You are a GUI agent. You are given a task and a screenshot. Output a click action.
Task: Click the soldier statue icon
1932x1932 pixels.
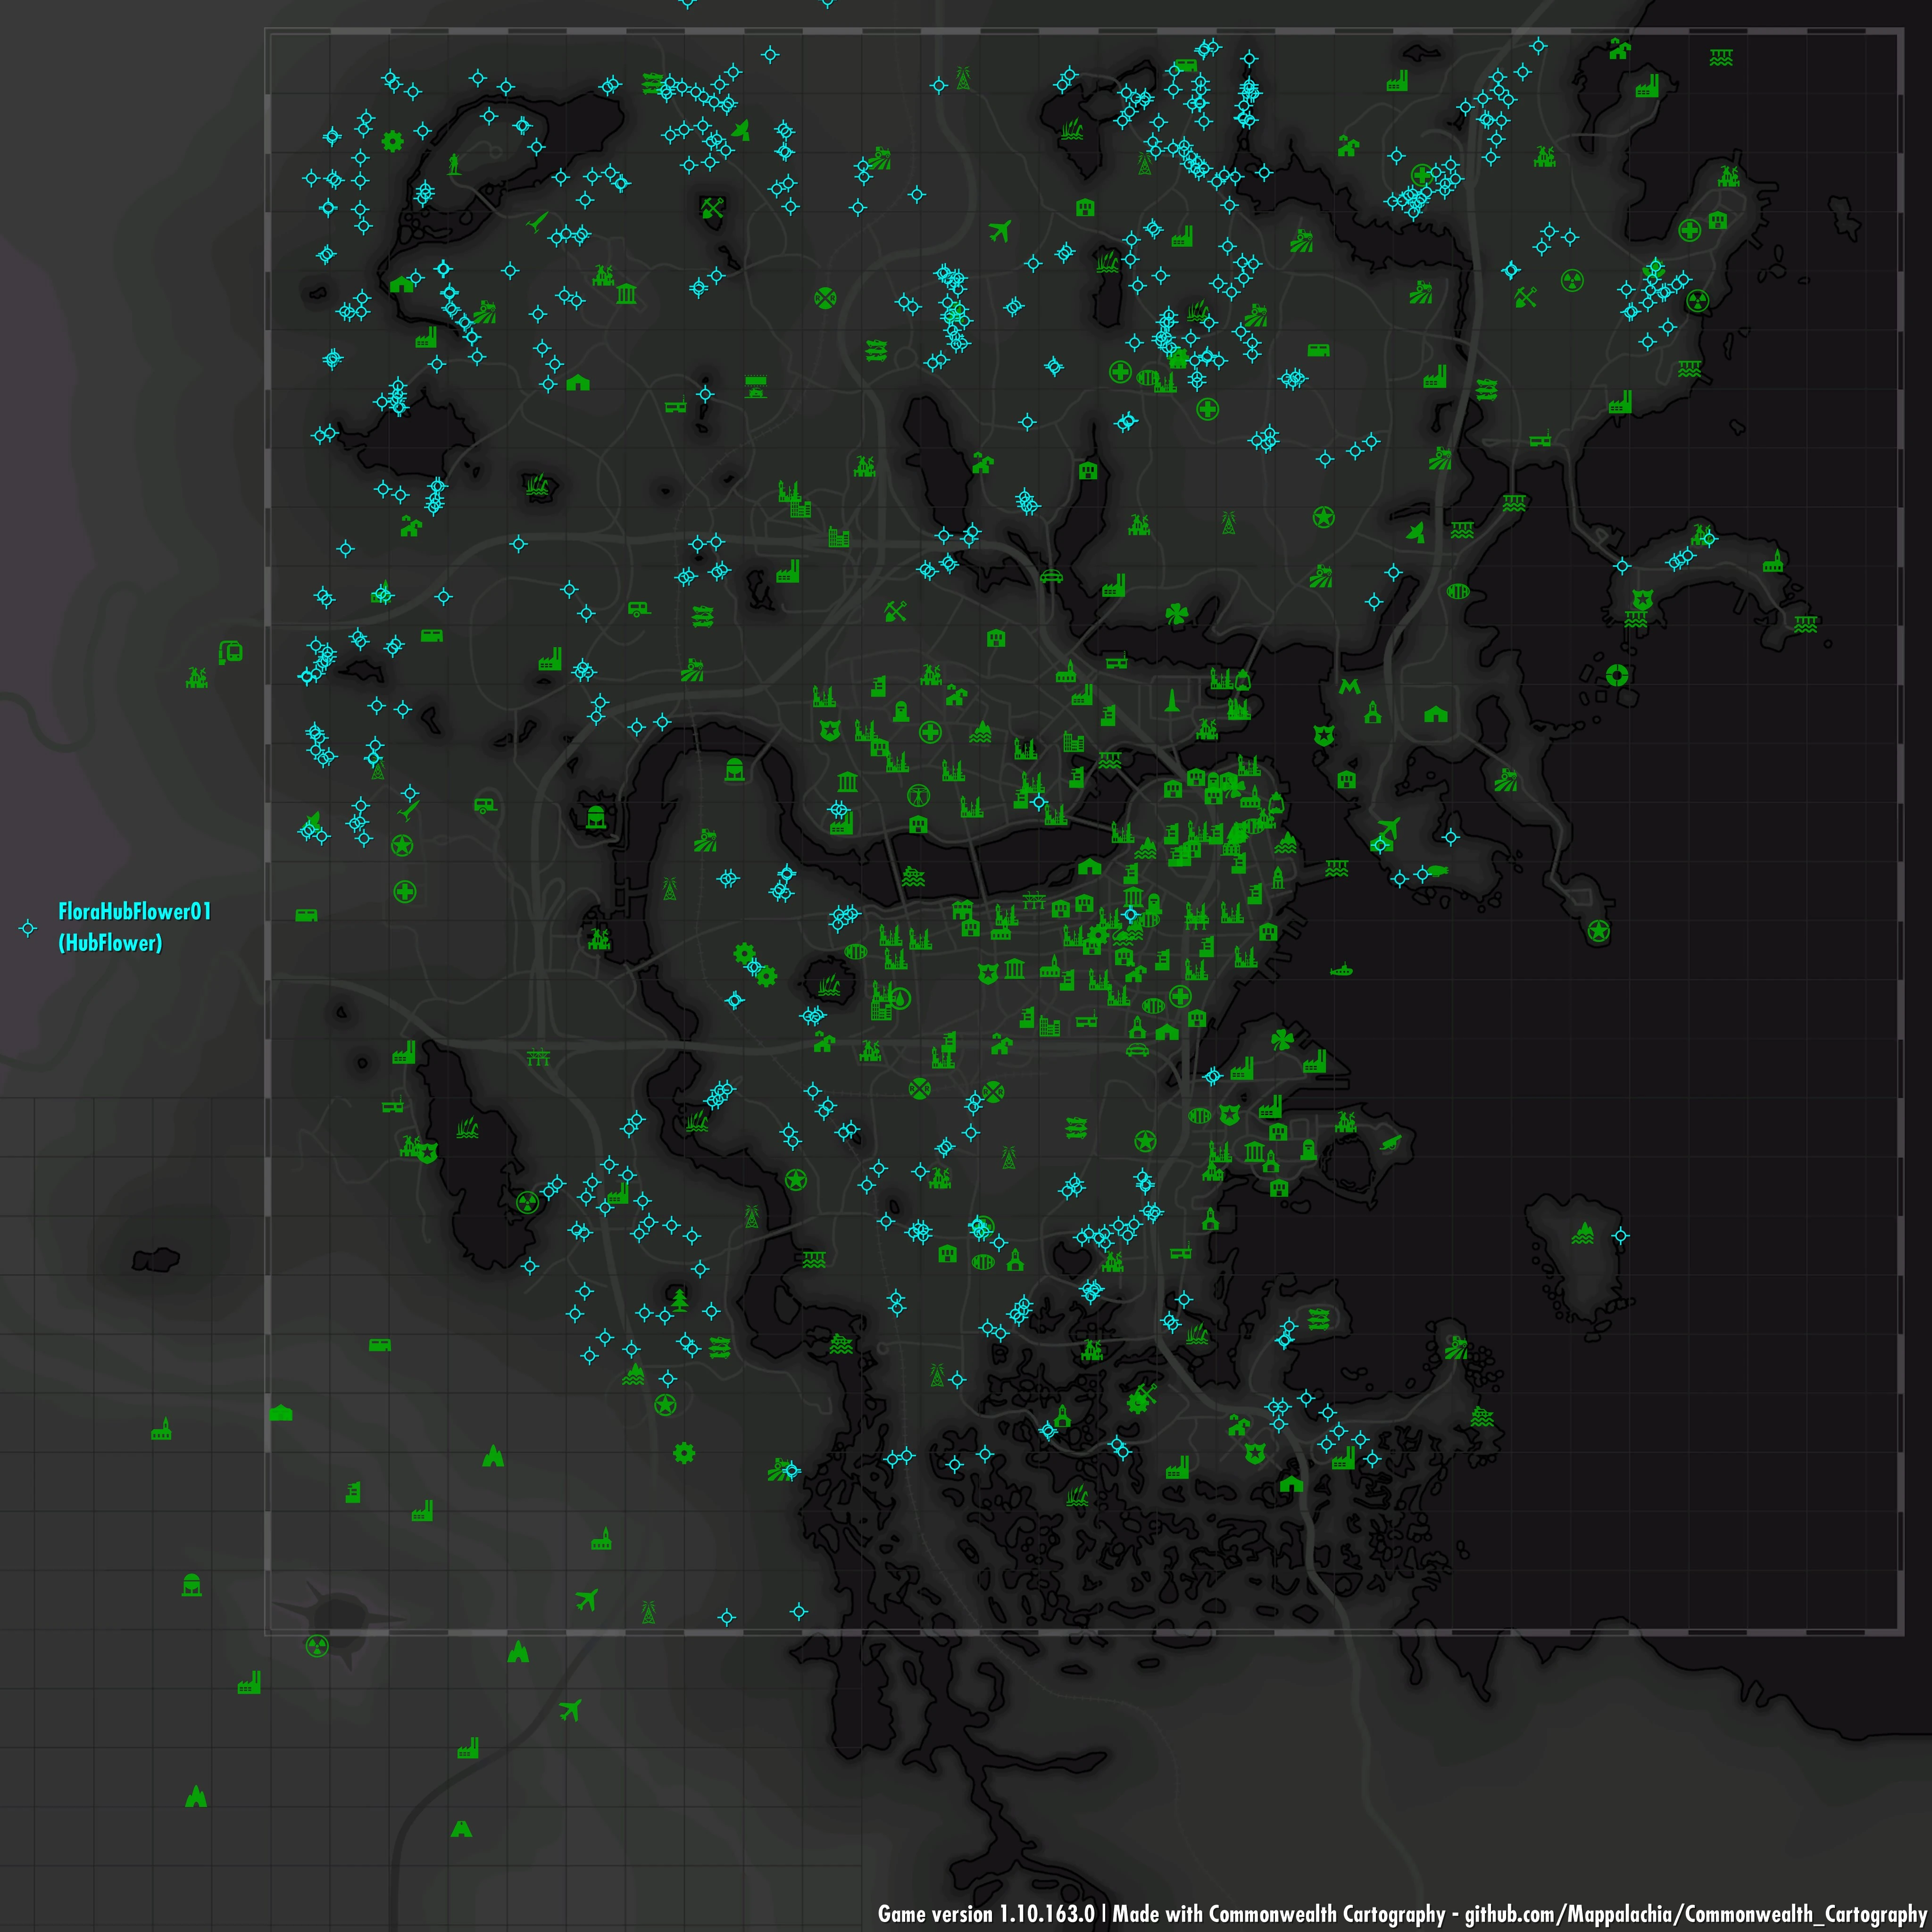coord(455,163)
